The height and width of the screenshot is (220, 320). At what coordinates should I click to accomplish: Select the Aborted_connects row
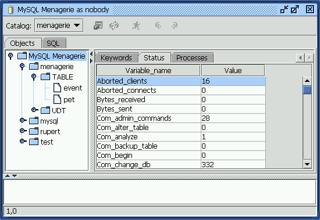[x=181, y=90]
